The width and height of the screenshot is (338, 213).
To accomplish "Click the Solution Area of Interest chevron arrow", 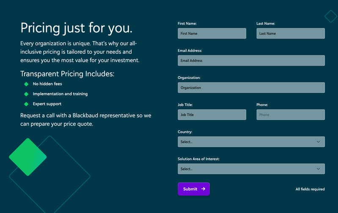I will 318,169.
